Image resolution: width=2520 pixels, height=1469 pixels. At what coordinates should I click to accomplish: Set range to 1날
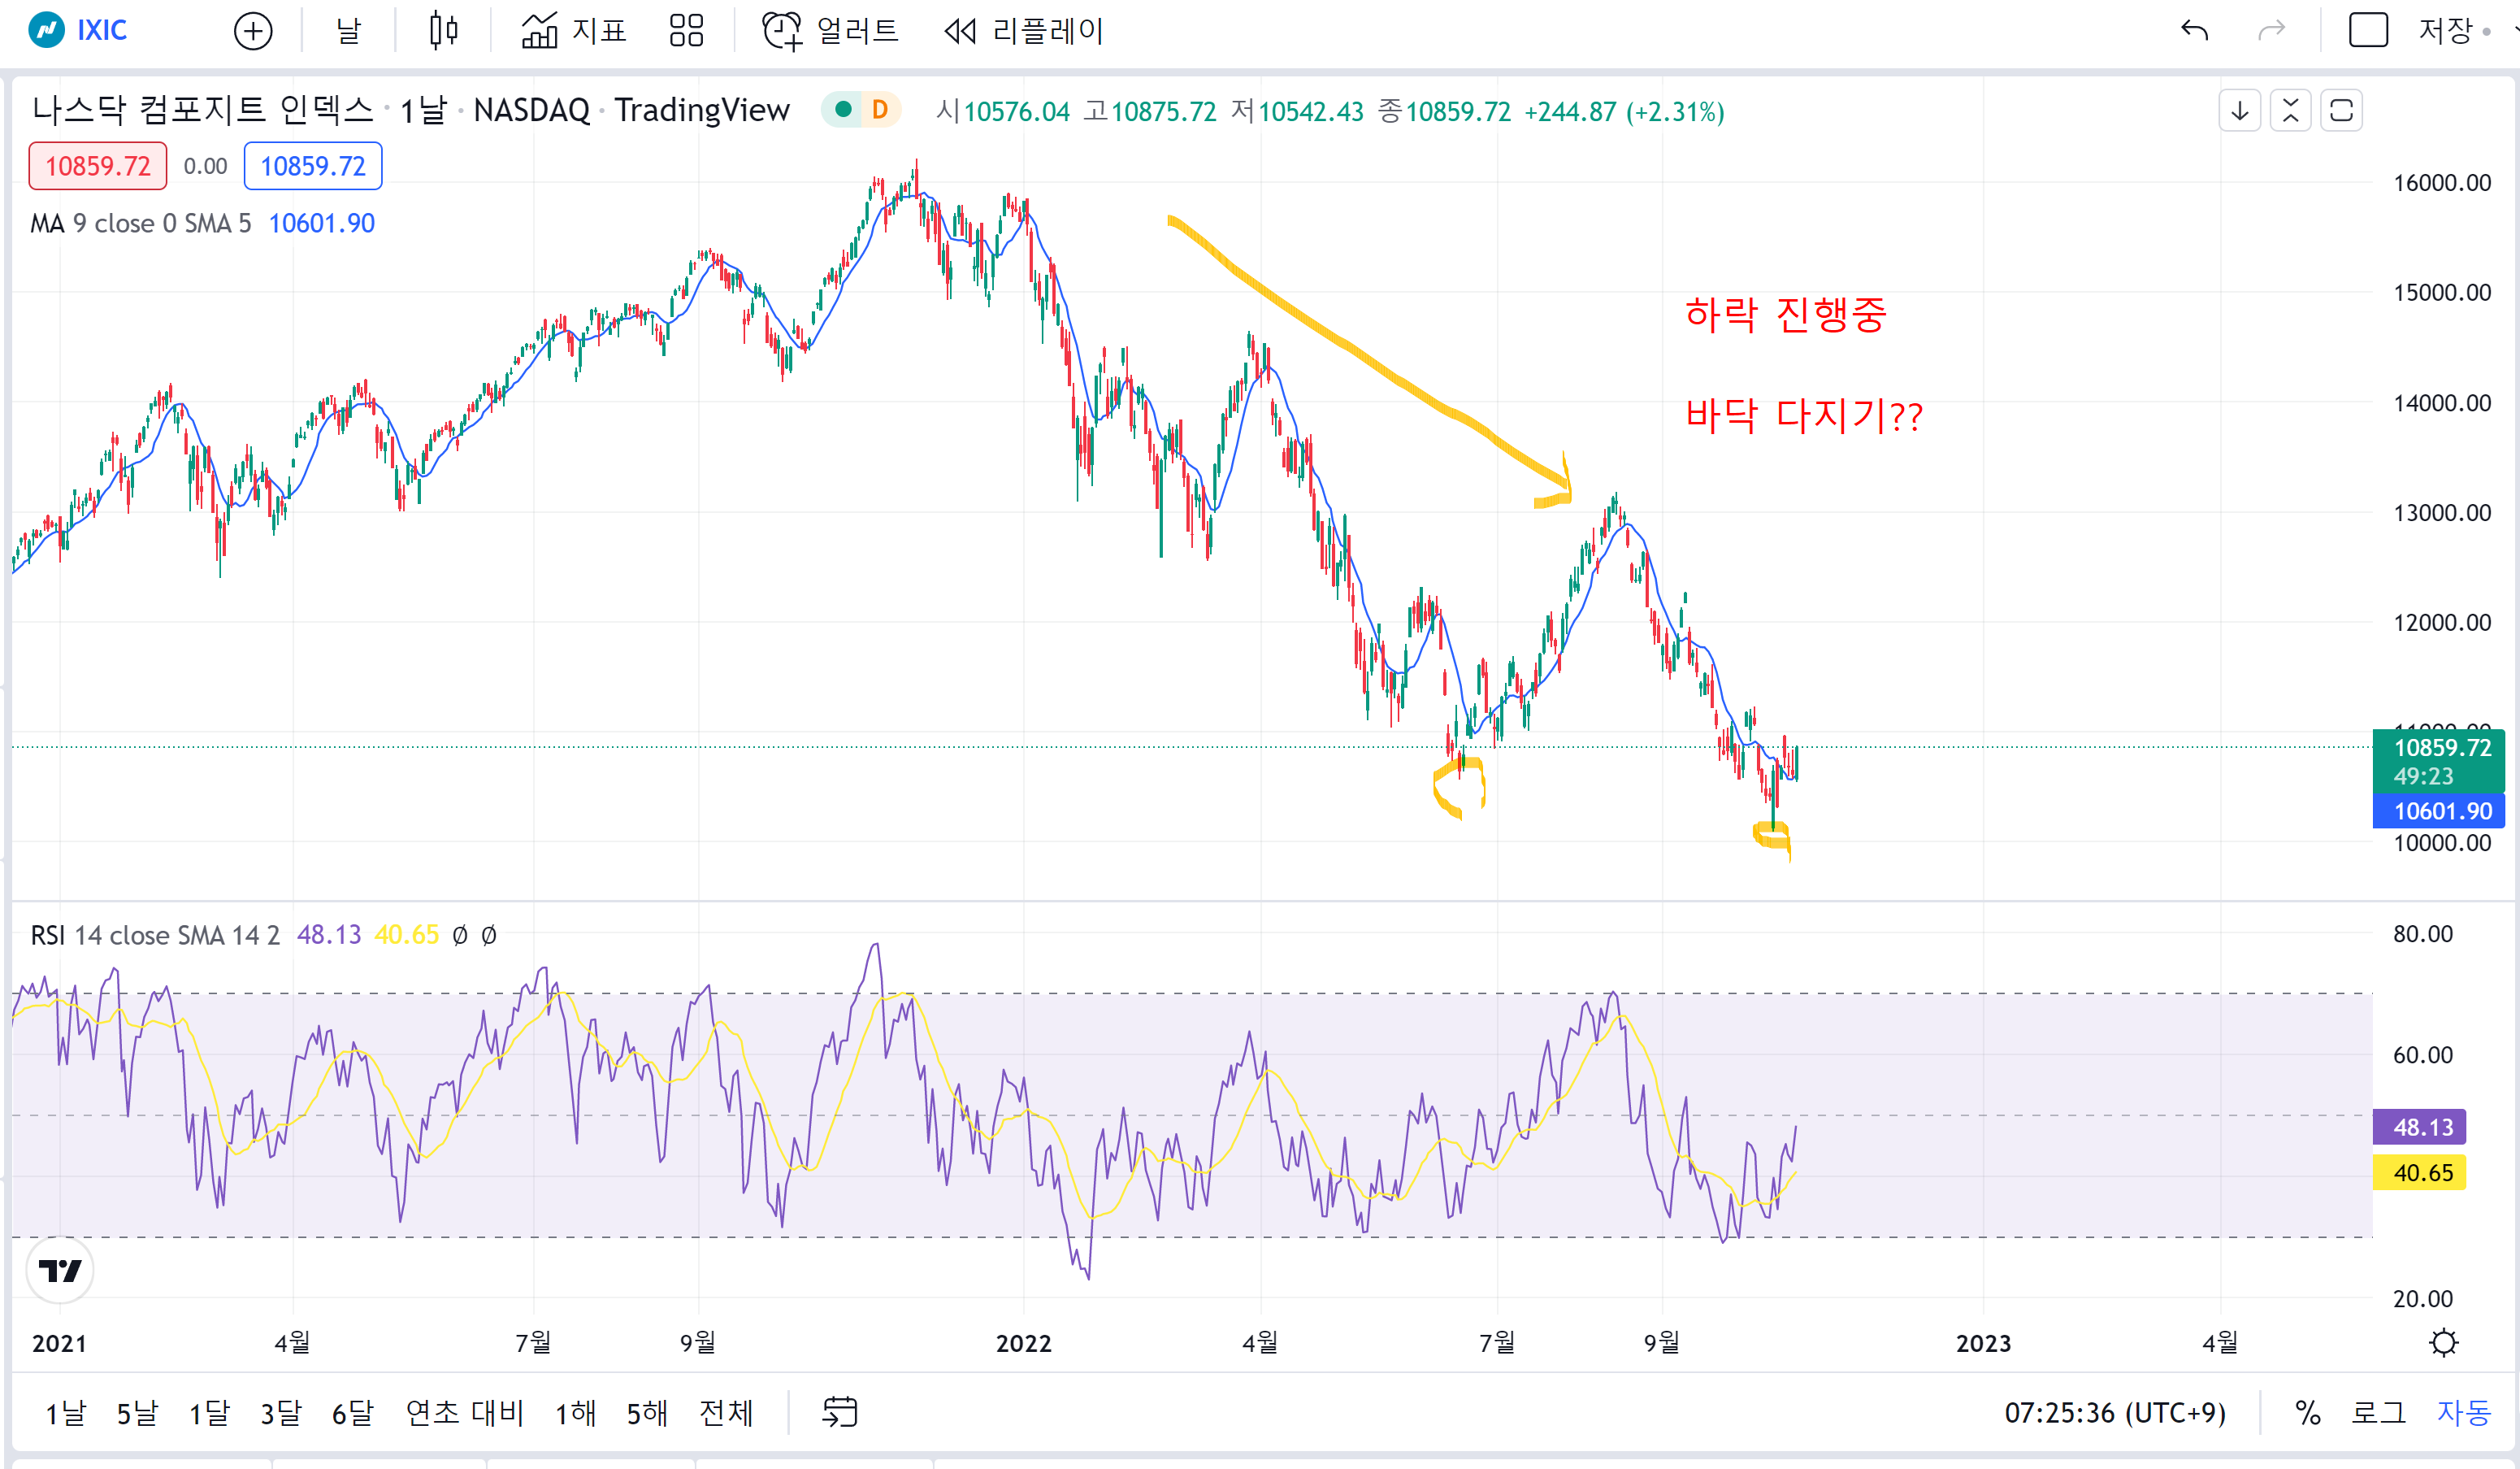tap(66, 1413)
